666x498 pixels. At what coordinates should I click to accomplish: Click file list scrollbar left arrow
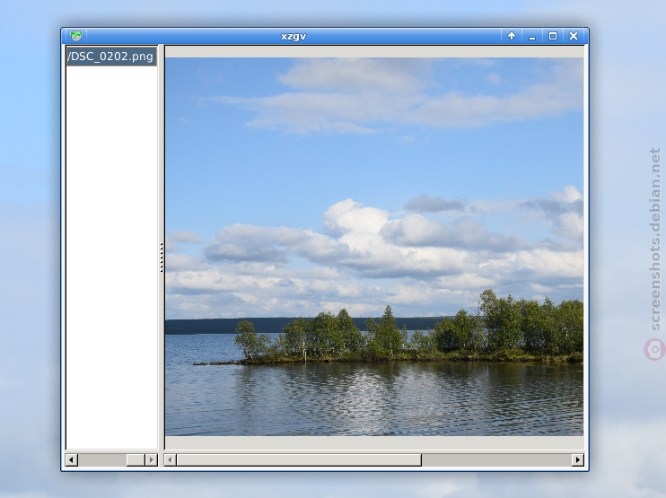[x=72, y=459]
